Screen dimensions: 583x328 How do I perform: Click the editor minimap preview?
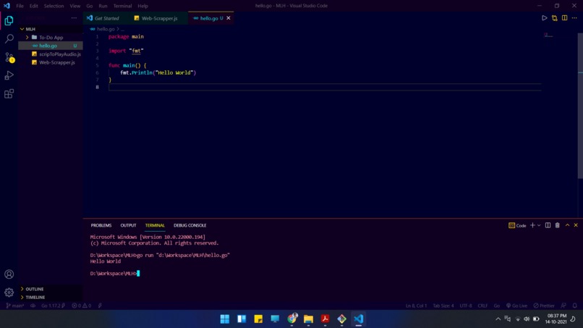point(548,35)
